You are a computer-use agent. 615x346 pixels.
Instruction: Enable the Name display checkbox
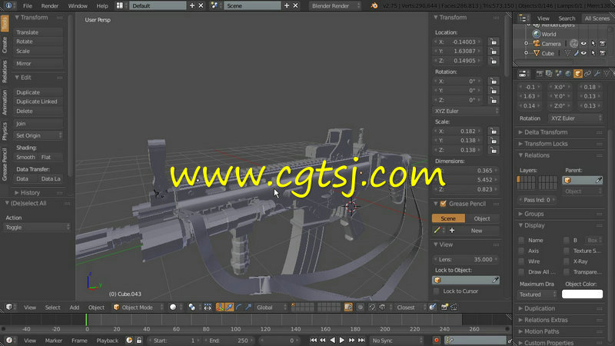click(521, 240)
